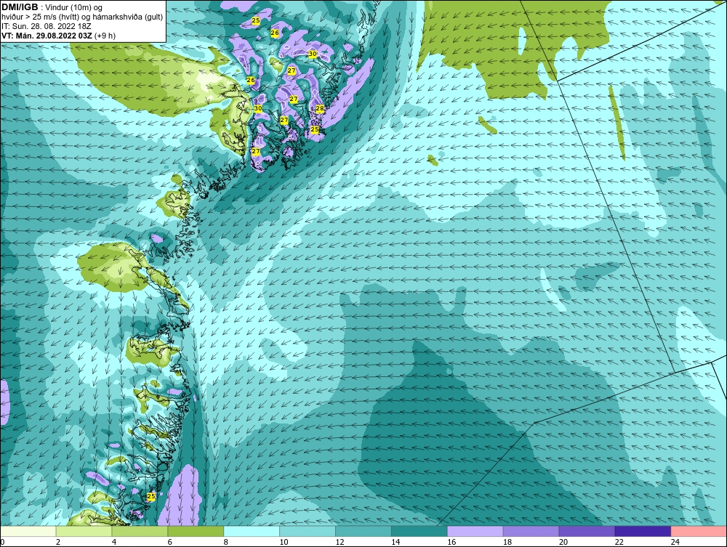This screenshot has height=547, width=727.
Task: Click the '(+9 h)' forecast offset text
Action: (105, 36)
